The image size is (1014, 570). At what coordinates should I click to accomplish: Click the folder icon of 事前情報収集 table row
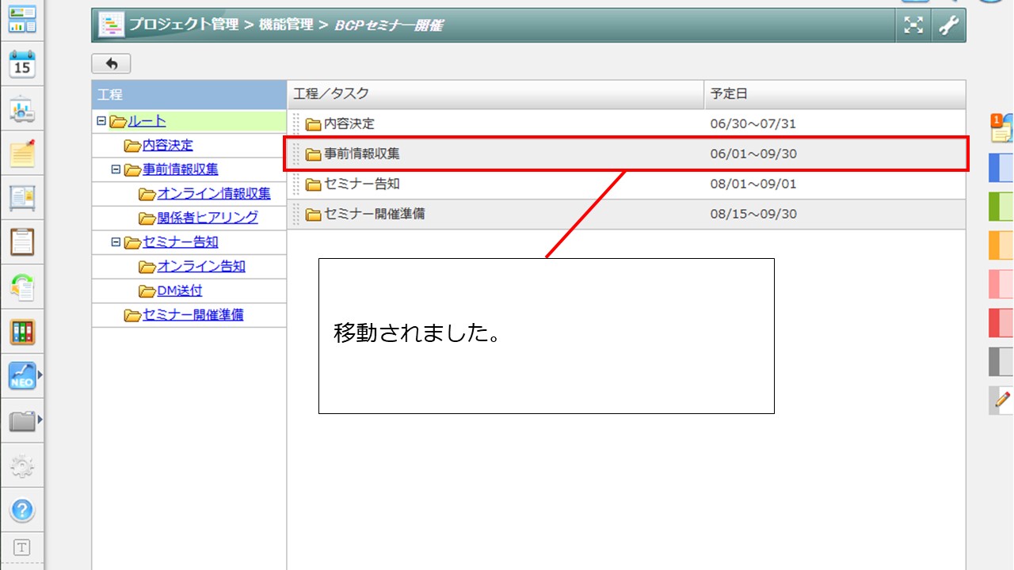314,154
